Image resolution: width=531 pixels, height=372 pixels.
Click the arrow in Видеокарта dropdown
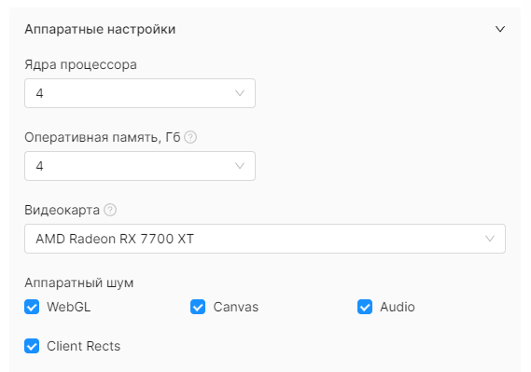[490, 239]
